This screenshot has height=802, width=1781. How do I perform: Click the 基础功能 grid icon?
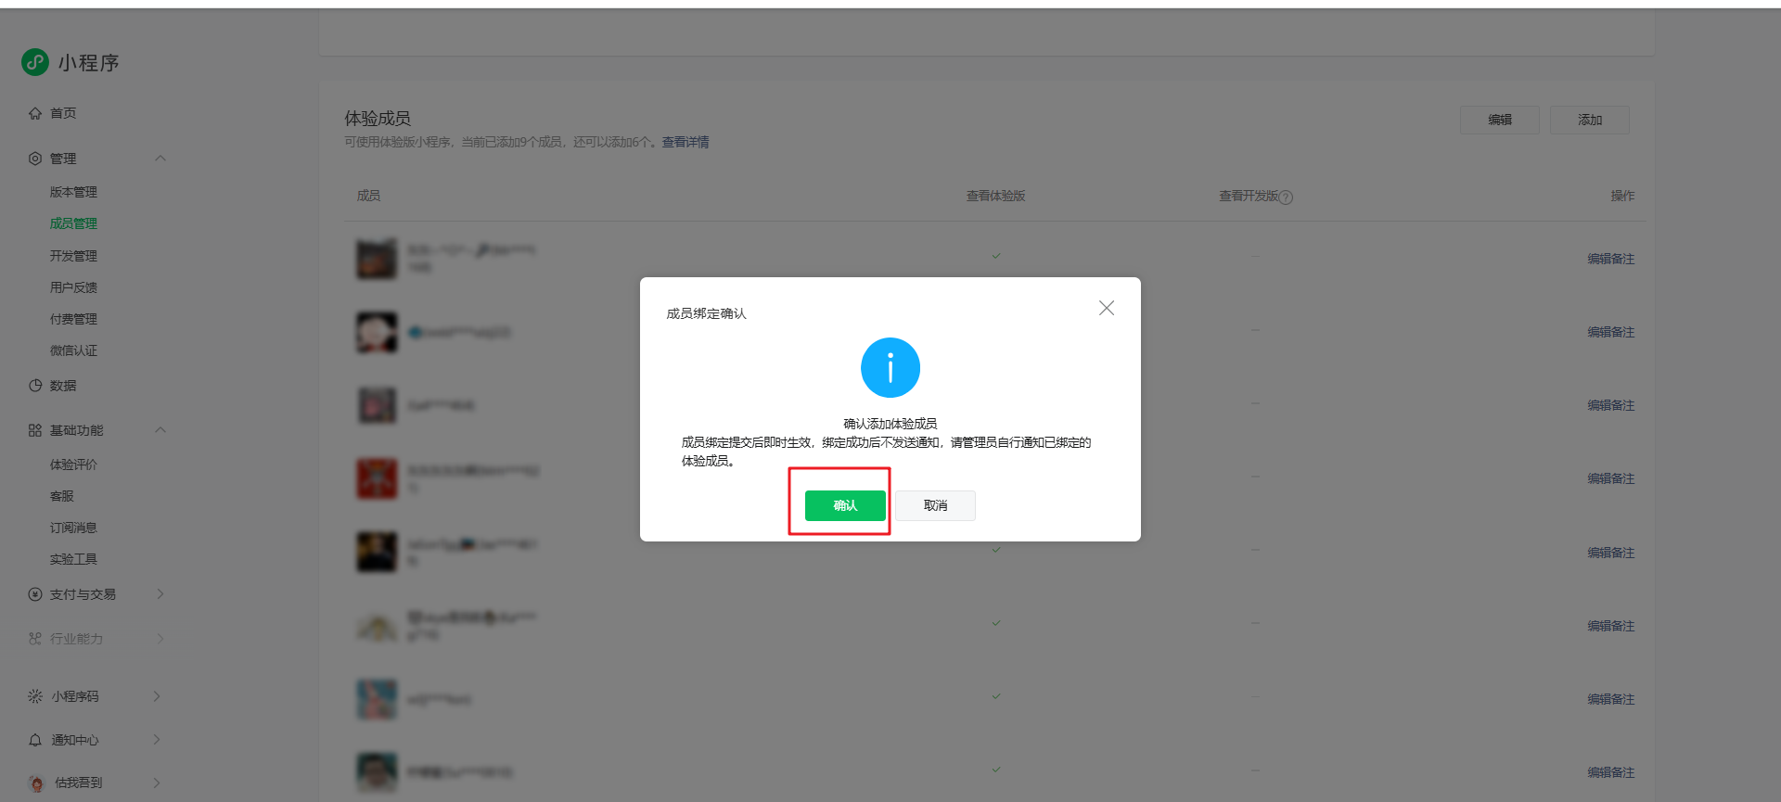tap(35, 430)
